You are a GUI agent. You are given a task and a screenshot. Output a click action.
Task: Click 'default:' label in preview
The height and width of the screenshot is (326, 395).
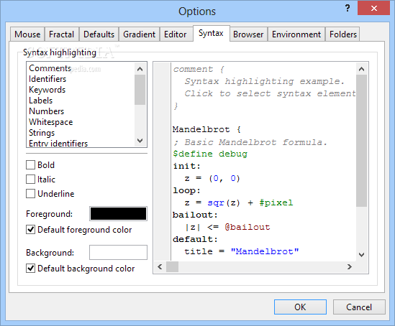click(195, 239)
